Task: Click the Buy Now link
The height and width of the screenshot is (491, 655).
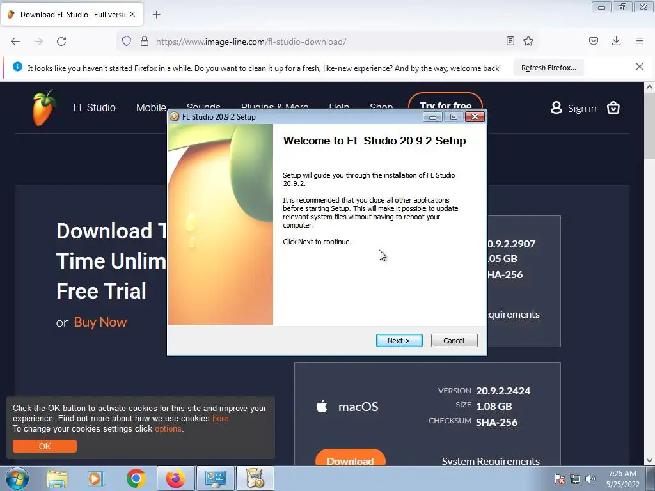Action: pyautogui.click(x=100, y=322)
